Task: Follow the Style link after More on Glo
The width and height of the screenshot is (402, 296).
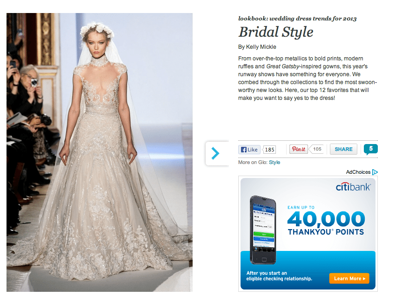Action: click(275, 162)
